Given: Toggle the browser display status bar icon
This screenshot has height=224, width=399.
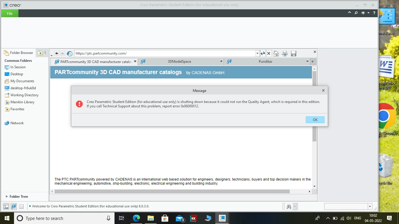Looking at the screenshot, I should [14, 206].
